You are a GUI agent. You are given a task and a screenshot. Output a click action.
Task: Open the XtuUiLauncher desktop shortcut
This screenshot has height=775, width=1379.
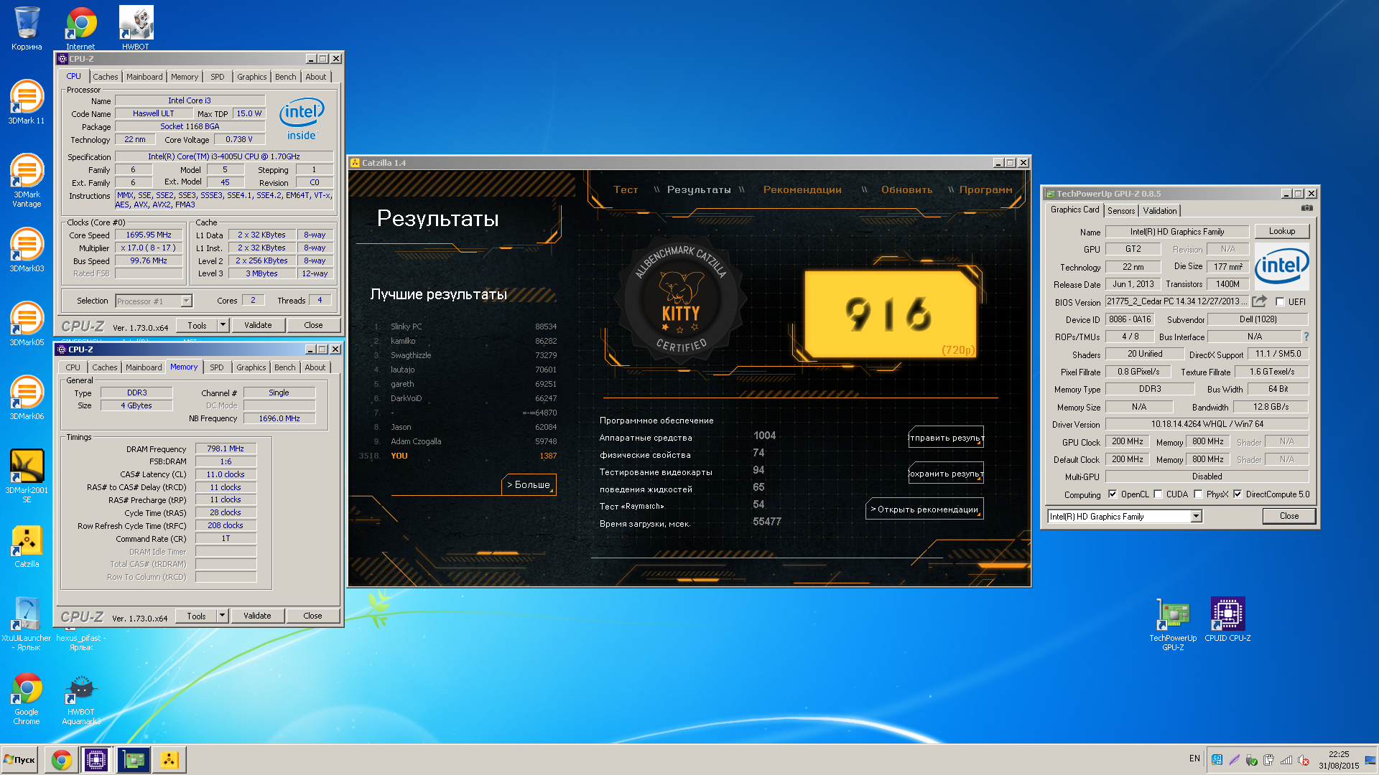(27, 624)
